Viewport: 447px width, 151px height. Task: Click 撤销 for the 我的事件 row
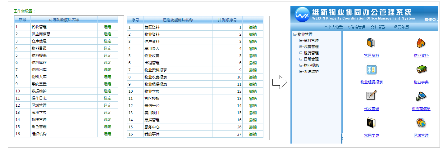253,134
